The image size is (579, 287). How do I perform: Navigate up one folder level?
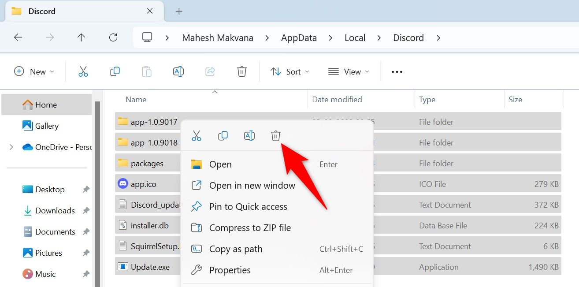(x=81, y=37)
